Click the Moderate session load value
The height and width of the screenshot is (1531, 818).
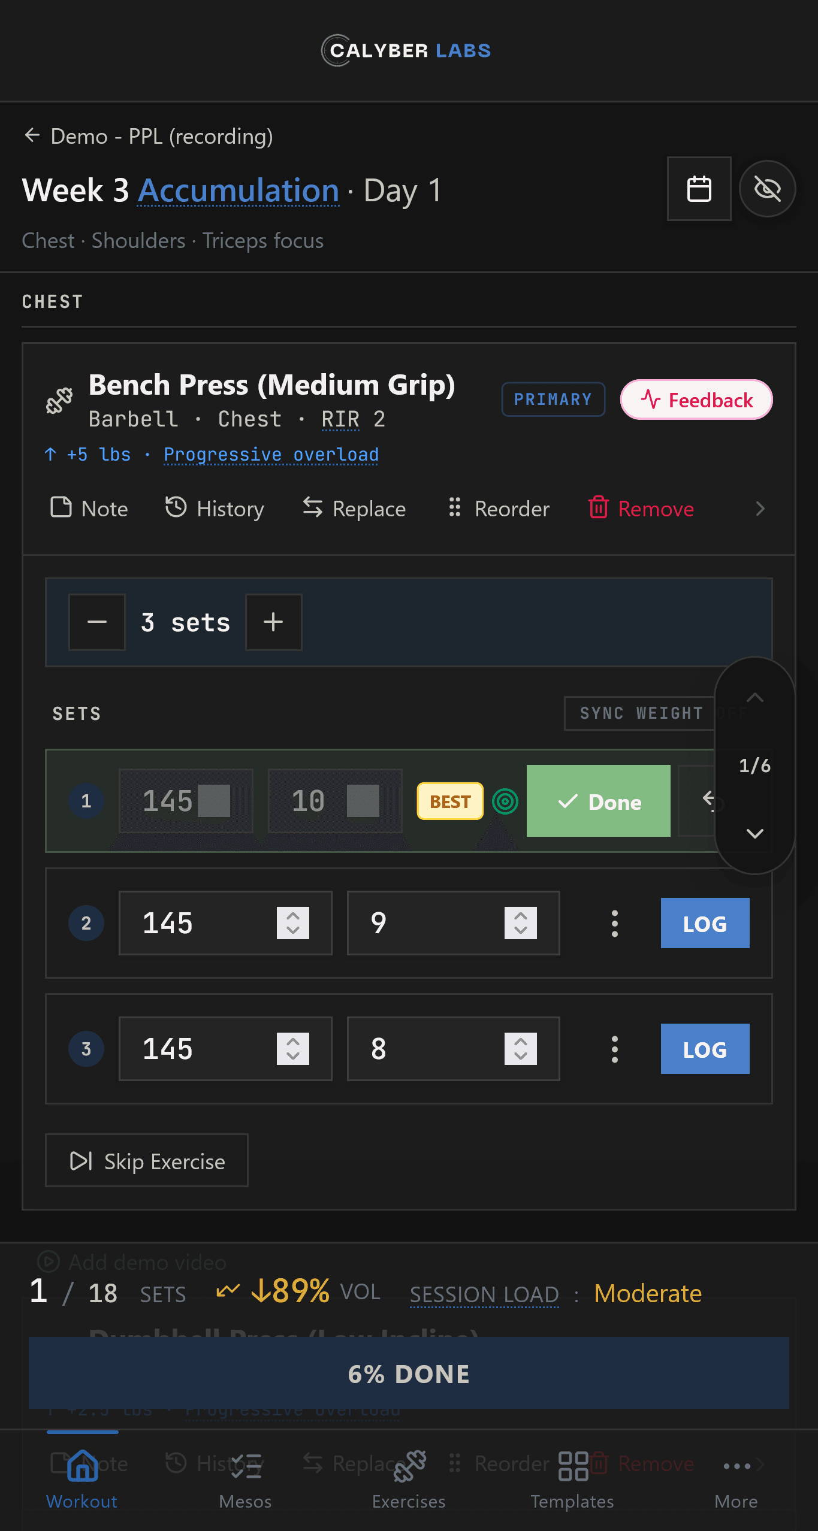click(x=648, y=1293)
